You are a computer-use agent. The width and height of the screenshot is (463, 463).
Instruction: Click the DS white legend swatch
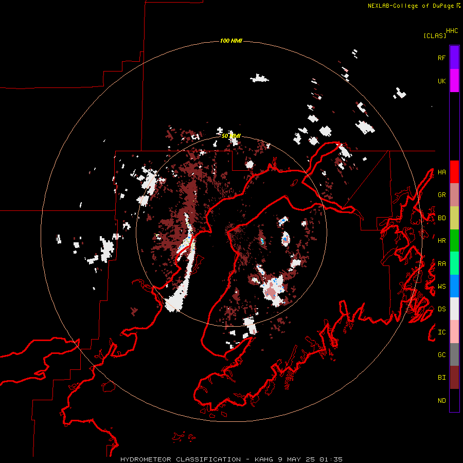(x=454, y=309)
